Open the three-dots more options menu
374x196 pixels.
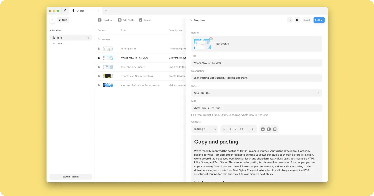290,20
